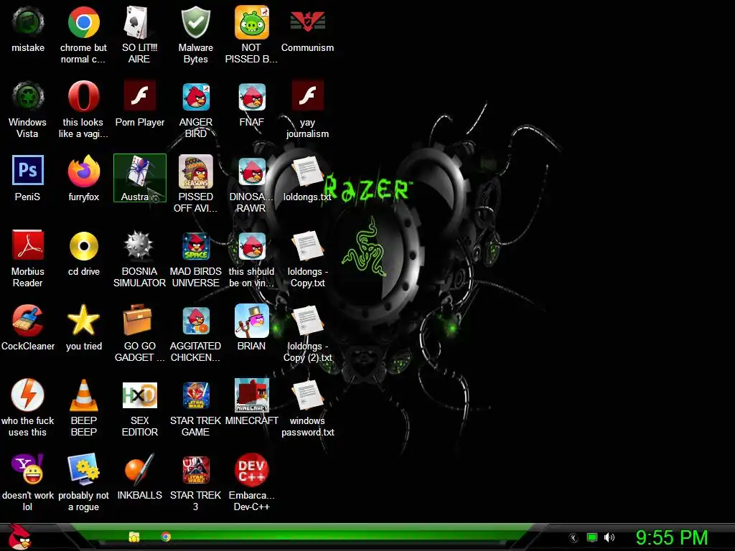
Task: Expand hidden tray icons chevron
Action: coord(573,538)
